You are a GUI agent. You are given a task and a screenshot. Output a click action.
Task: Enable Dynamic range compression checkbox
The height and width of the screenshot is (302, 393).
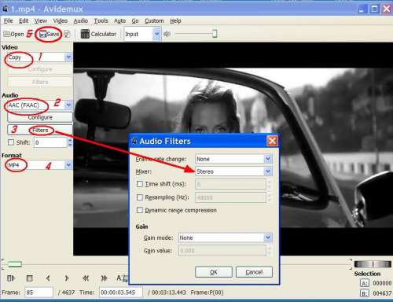click(140, 210)
